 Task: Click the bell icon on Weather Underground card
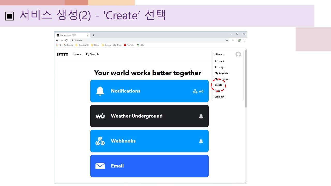(201, 116)
